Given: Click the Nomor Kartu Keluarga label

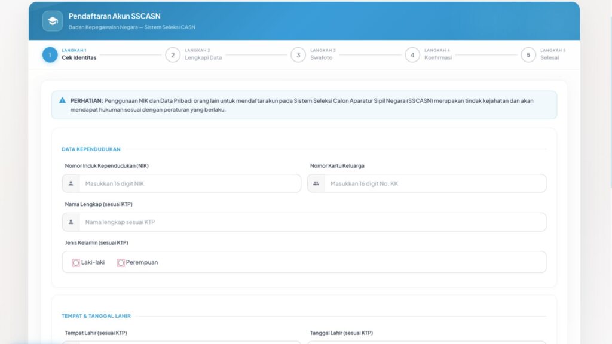Looking at the screenshot, I should coord(337,166).
